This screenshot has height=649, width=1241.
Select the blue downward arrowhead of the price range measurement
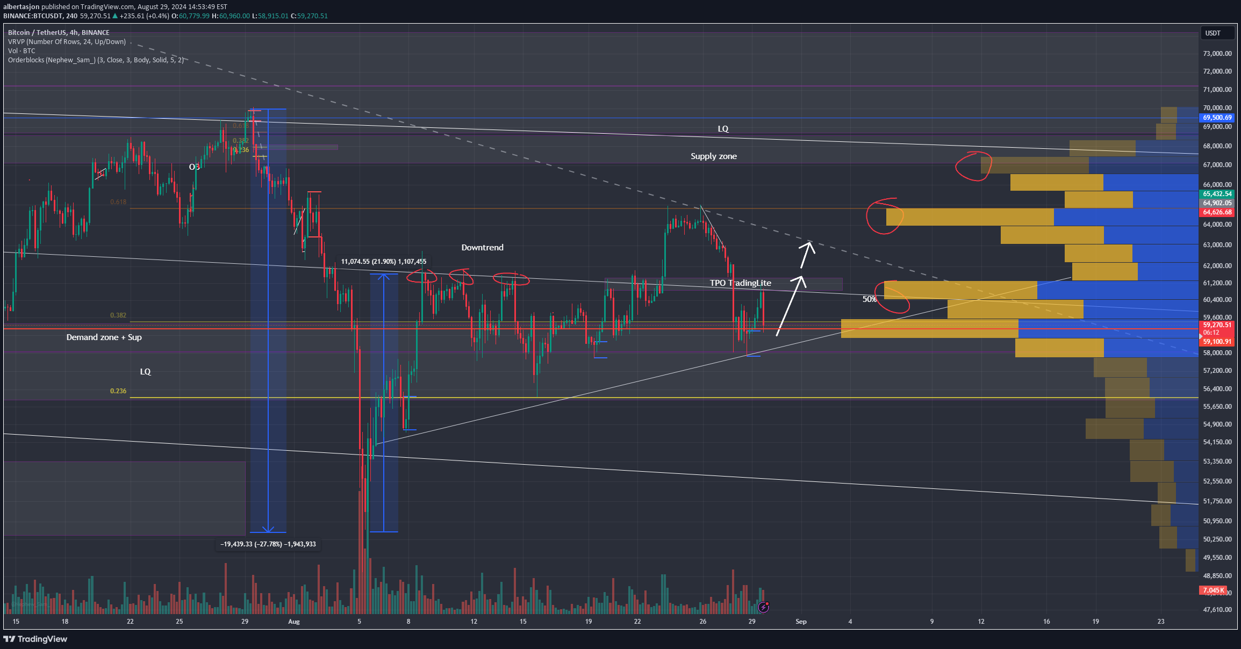pos(268,529)
